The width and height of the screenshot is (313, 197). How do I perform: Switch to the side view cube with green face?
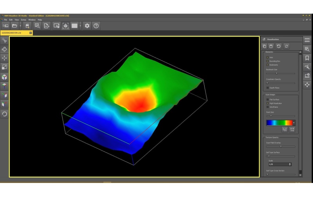(4, 95)
